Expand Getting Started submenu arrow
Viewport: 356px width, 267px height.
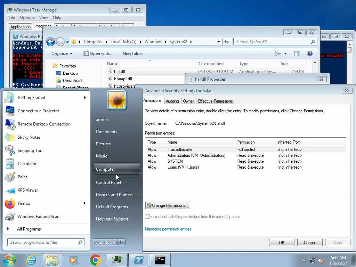point(85,98)
